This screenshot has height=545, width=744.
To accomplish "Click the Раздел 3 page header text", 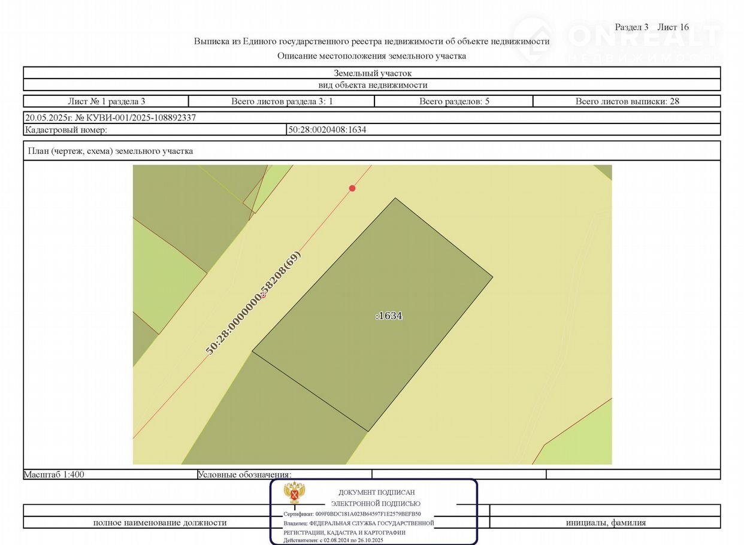I will [x=631, y=27].
